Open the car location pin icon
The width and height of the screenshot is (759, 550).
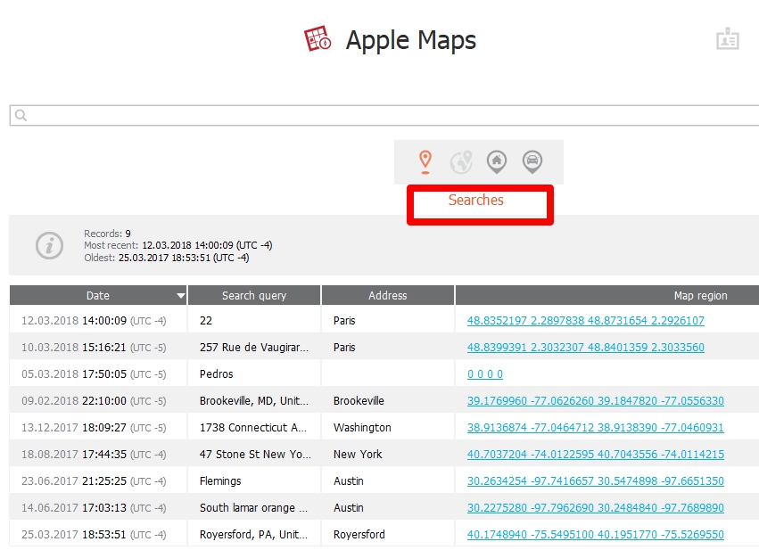coord(532,161)
